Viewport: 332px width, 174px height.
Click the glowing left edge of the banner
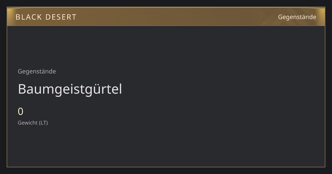[10, 17]
